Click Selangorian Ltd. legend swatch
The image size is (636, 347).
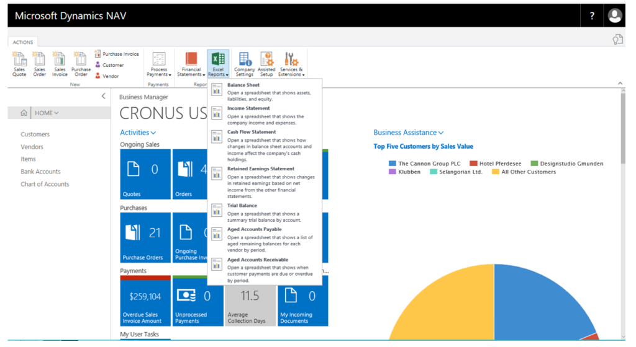point(433,172)
